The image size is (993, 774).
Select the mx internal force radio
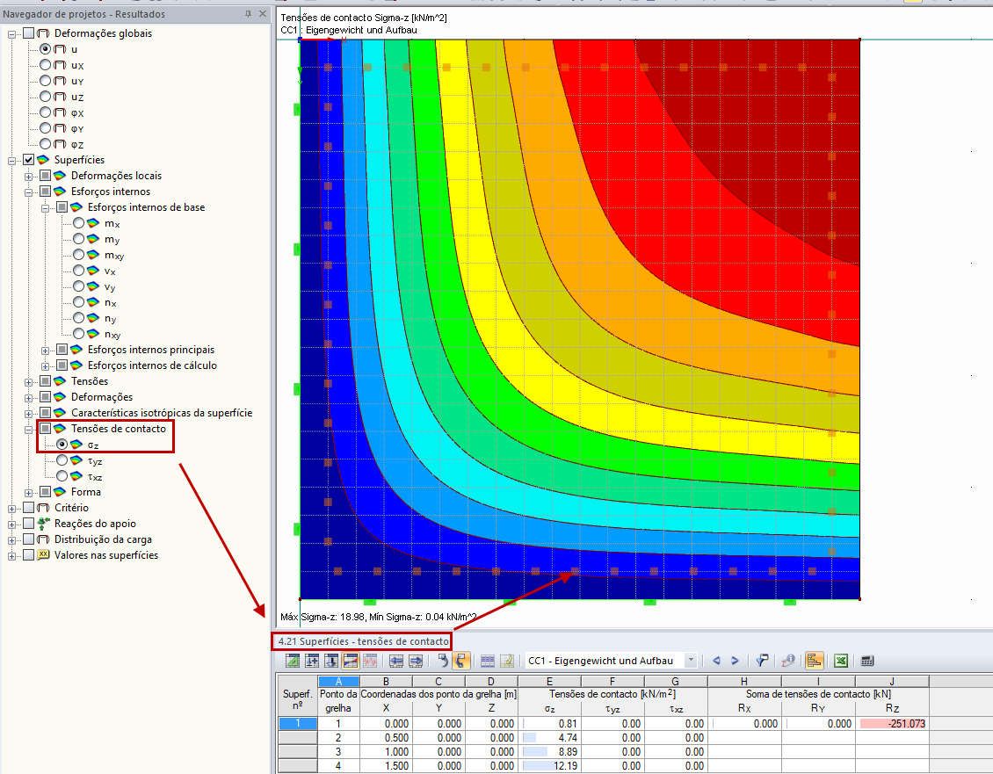click(78, 223)
